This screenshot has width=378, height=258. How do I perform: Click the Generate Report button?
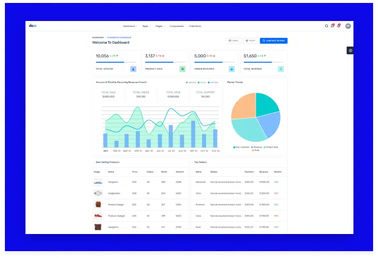coord(274,41)
